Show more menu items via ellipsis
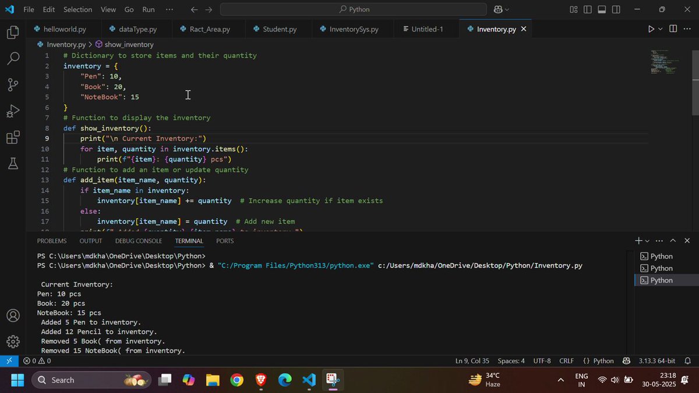The image size is (699, 393). [x=170, y=9]
